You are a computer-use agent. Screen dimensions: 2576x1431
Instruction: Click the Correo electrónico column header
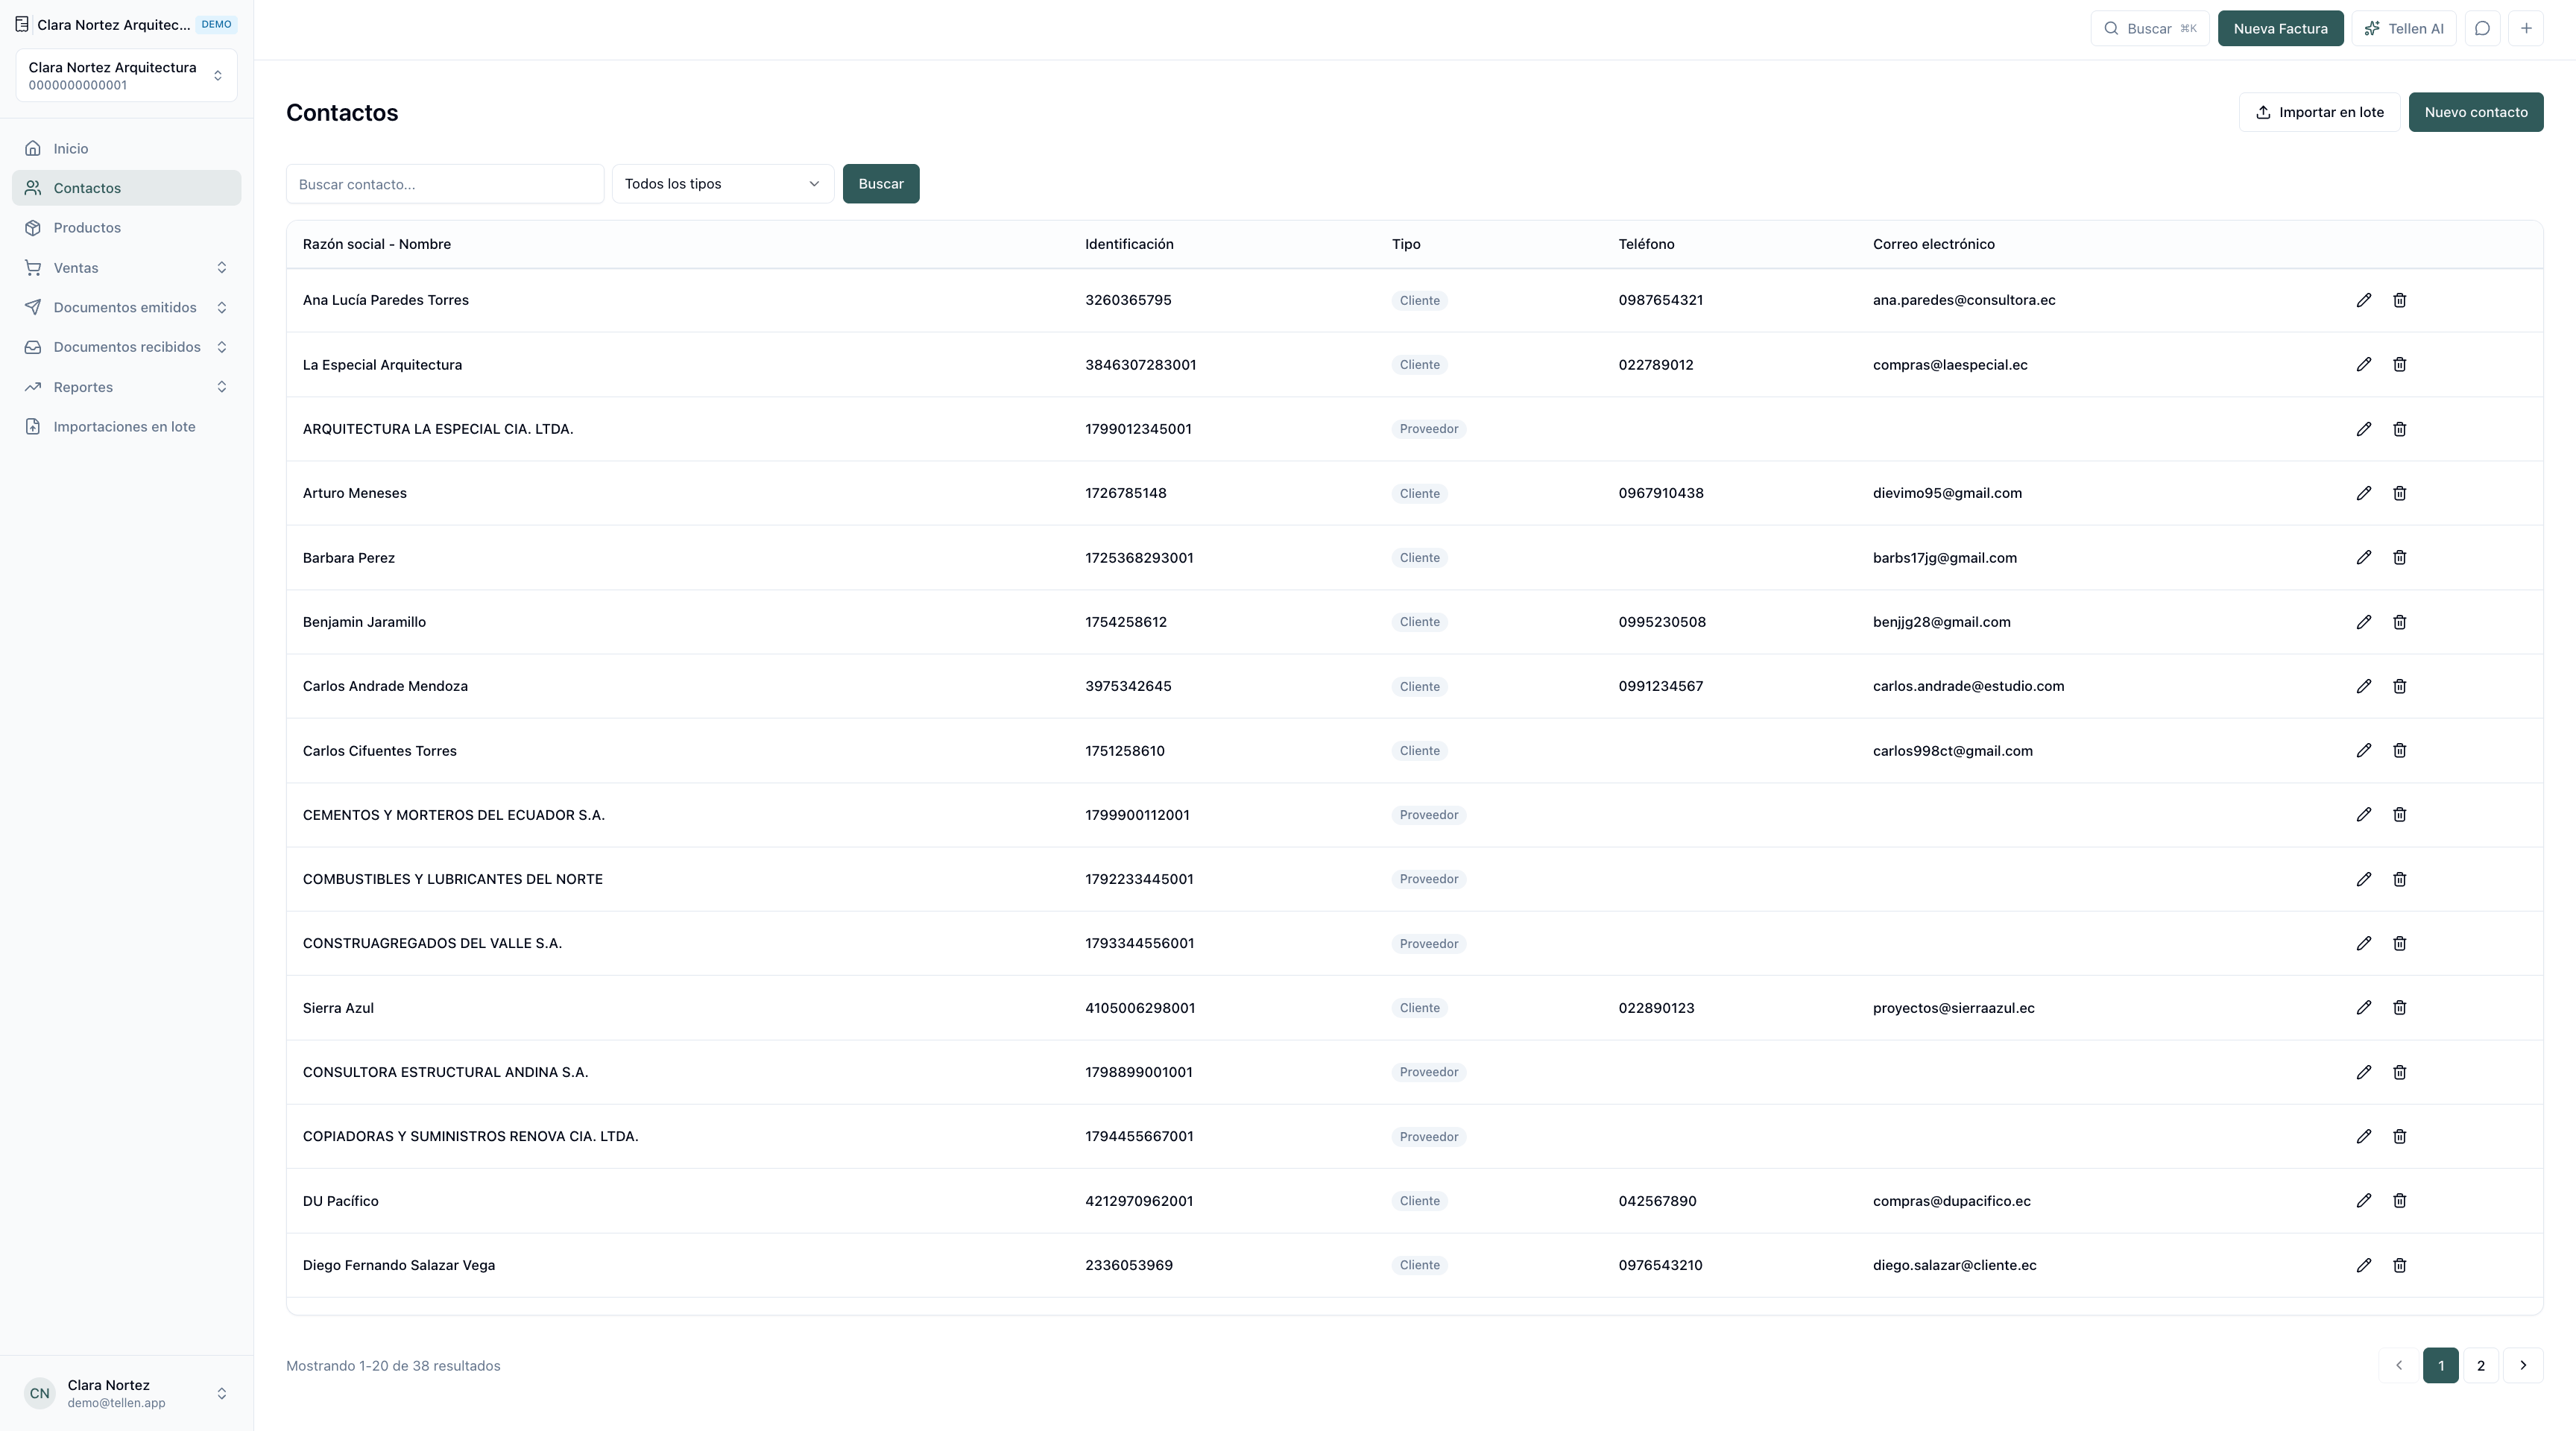[x=1933, y=244]
